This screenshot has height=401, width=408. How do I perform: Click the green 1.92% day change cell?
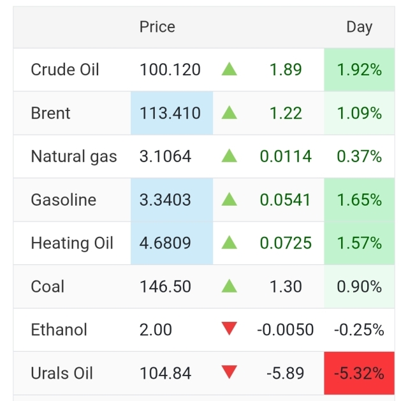[x=359, y=70]
